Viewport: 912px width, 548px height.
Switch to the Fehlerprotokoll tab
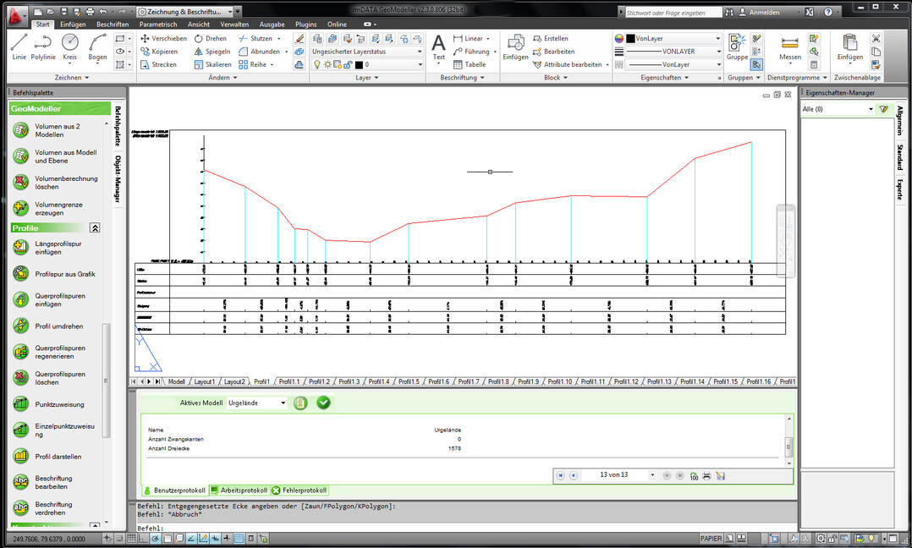(x=299, y=490)
